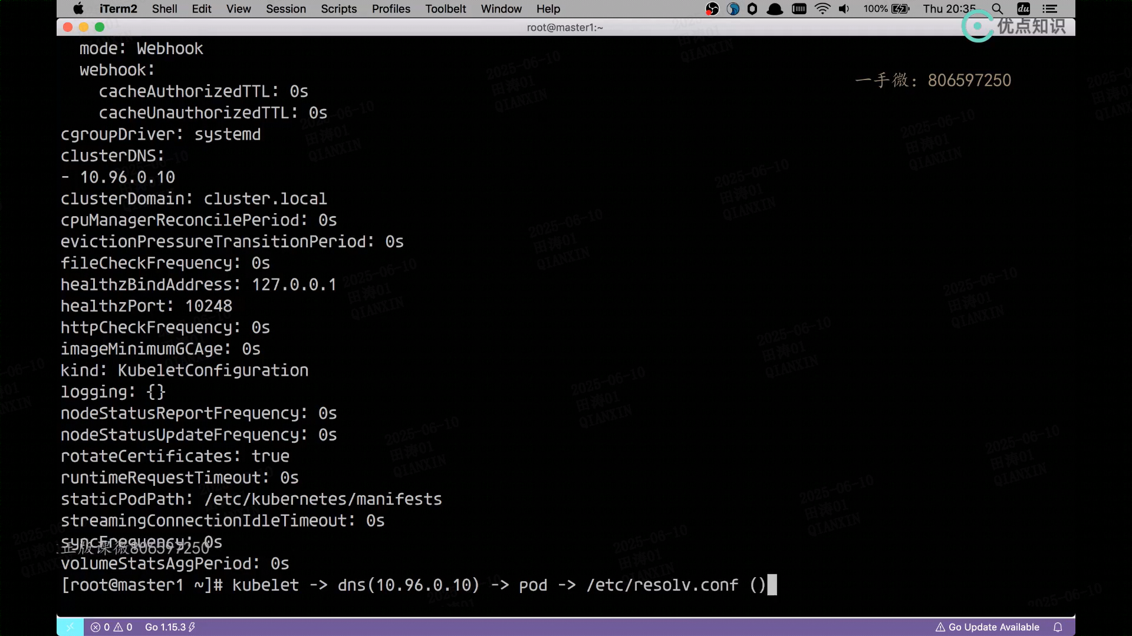Open the Shell menu
Viewport: 1132px width, 636px height.
click(164, 9)
